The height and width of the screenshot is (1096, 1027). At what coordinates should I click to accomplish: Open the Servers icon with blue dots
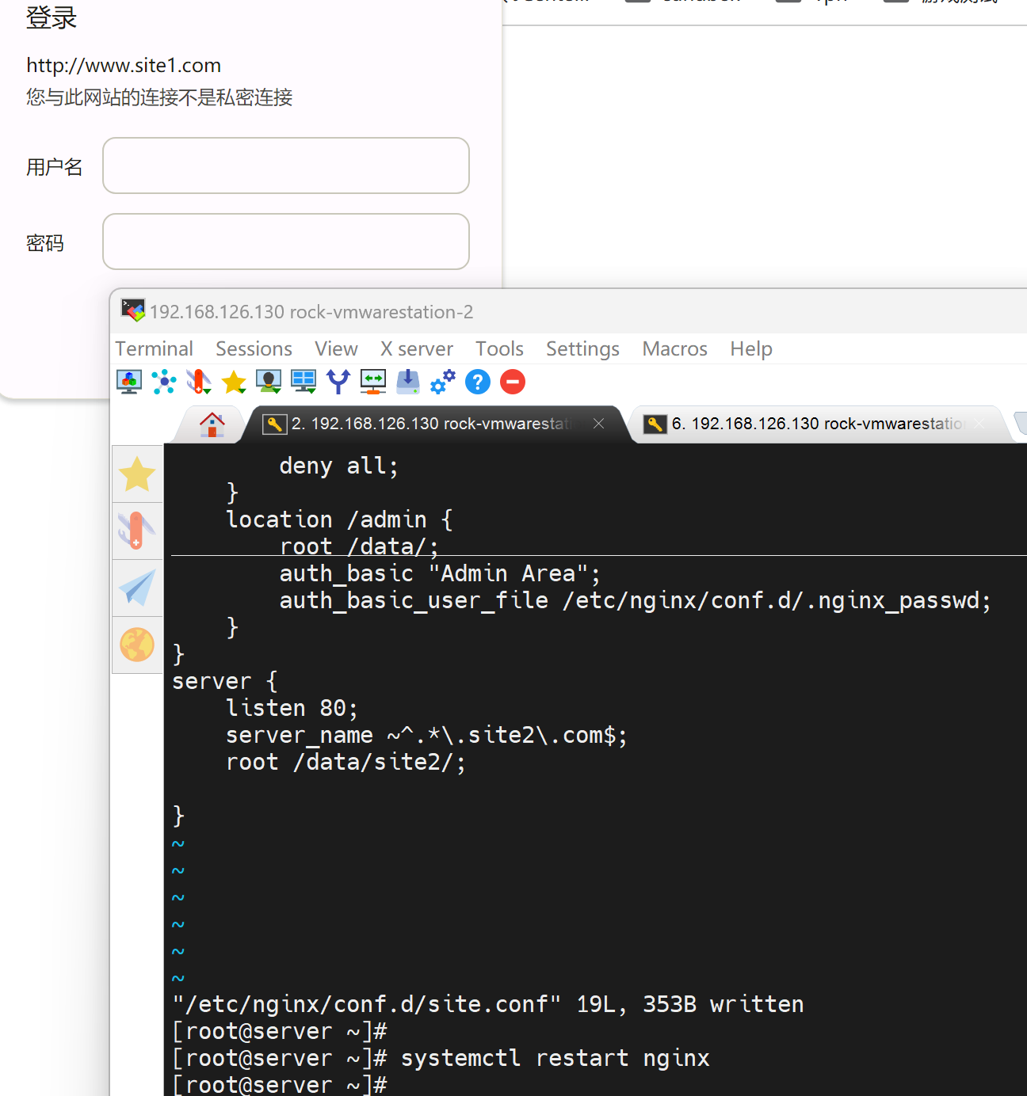(164, 382)
